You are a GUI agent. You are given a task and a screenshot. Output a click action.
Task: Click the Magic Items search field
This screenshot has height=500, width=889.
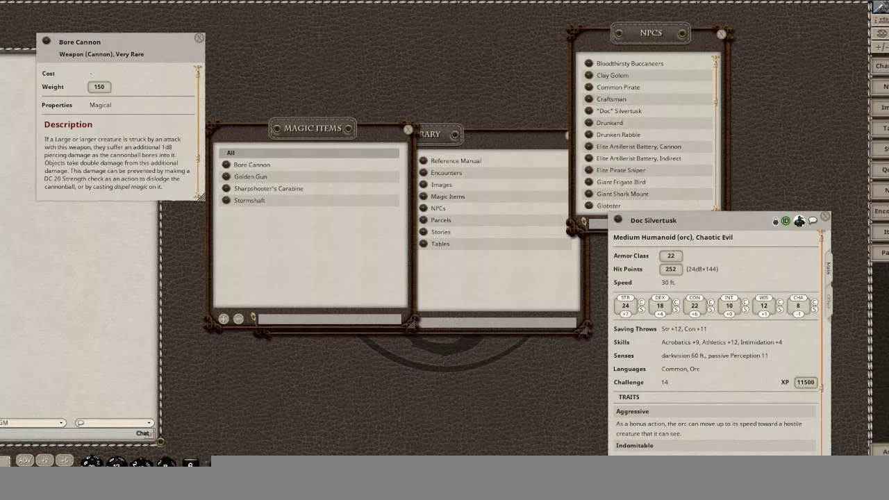pyautogui.click(x=329, y=319)
